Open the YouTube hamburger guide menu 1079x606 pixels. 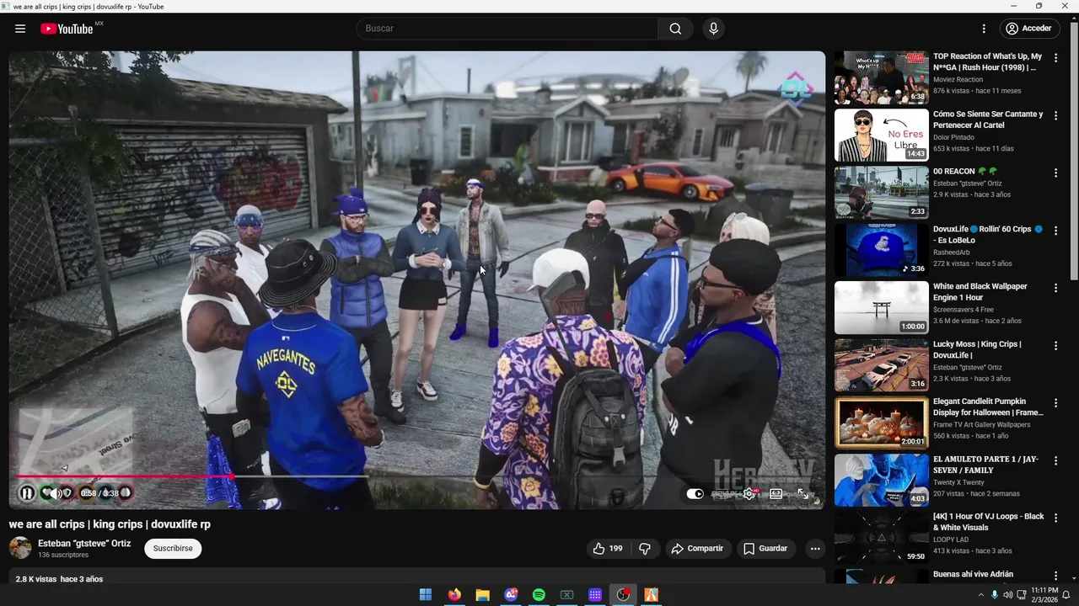(20, 29)
